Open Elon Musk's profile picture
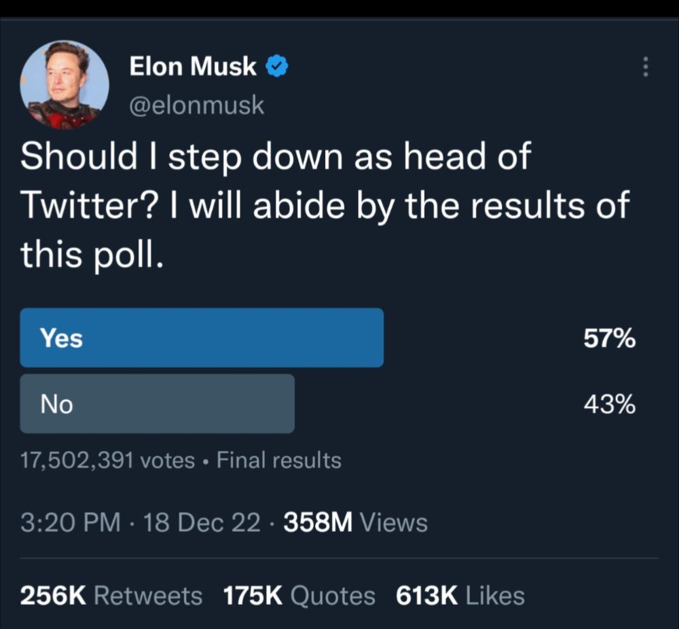679x629 pixels. tap(65, 84)
